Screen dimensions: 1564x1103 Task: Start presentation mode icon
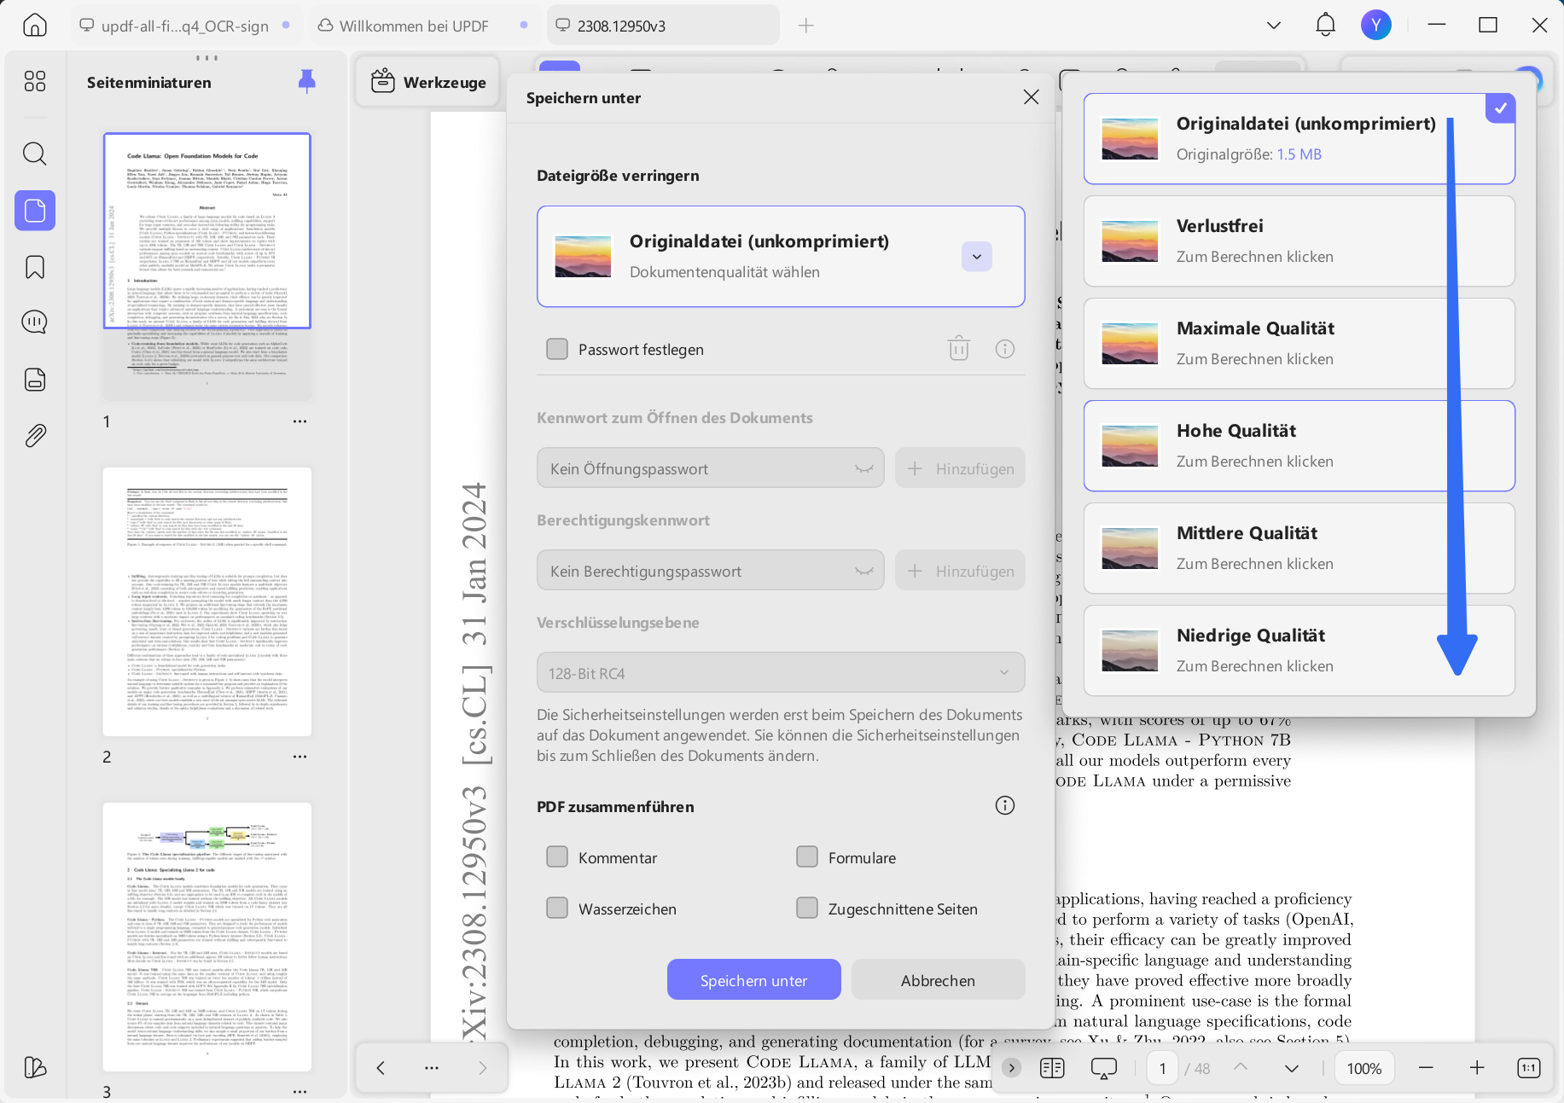tap(1104, 1068)
